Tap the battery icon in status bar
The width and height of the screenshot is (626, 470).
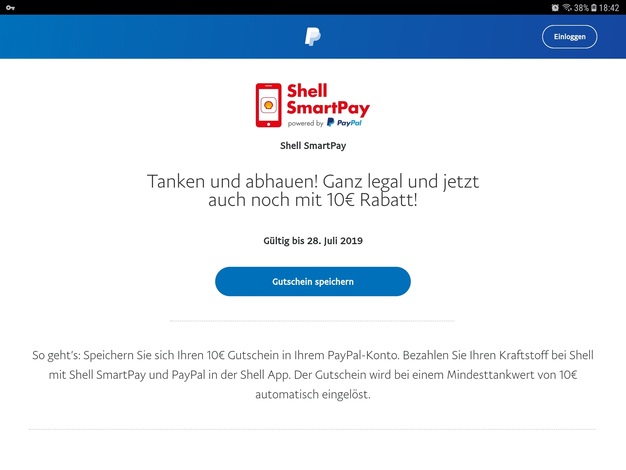click(594, 8)
